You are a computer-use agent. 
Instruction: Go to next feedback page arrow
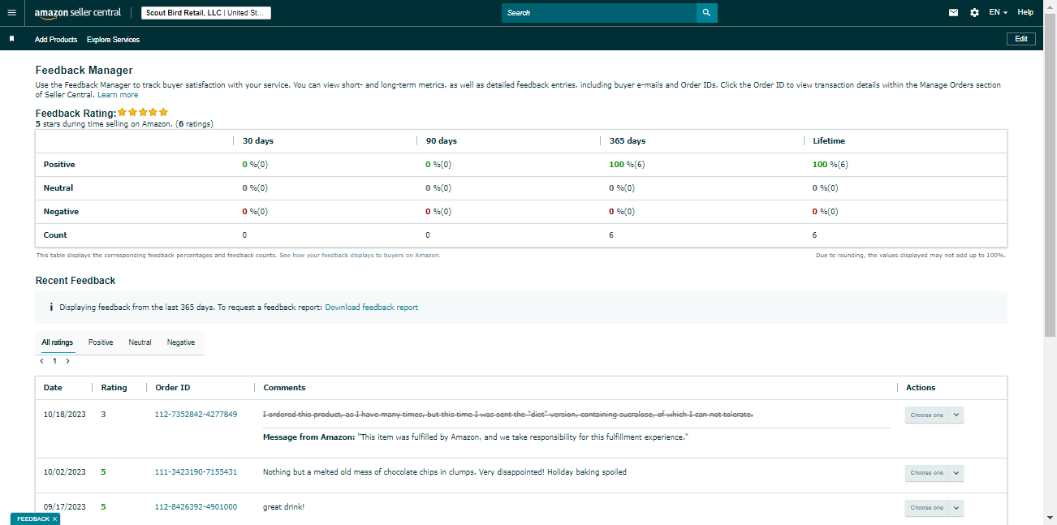[x=67, y=361]
